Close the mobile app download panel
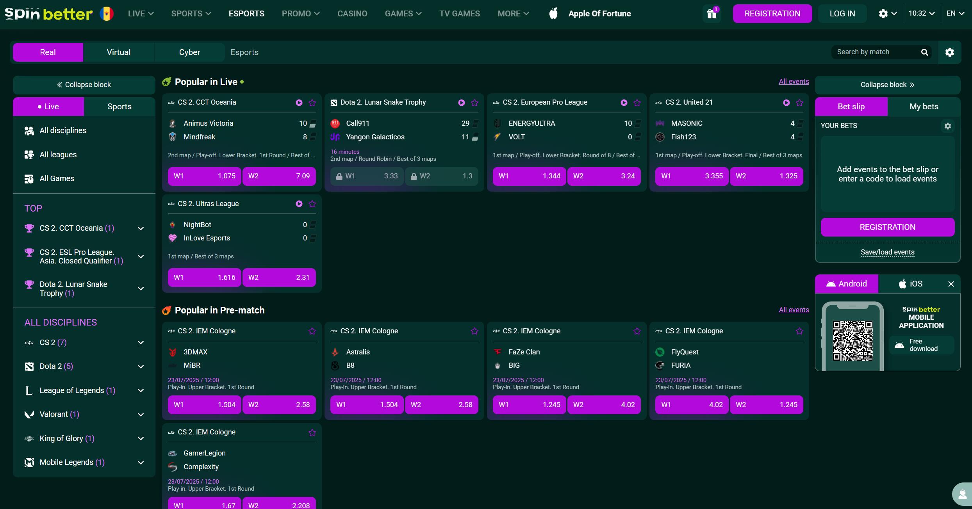The height and width of the screenshot is (509, 972). pos(951,284)
